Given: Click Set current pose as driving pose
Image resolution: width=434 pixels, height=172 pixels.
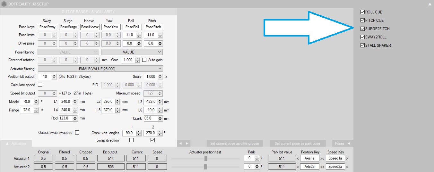Looking at the screenshot, I should (235, 143).
